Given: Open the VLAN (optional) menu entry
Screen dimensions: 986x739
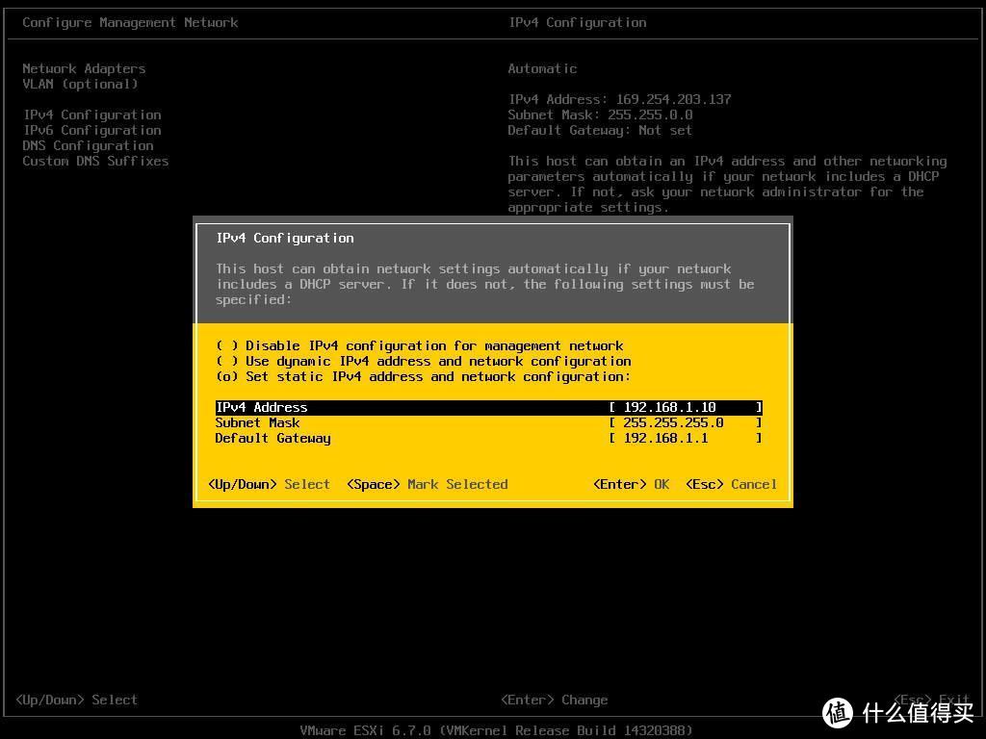Looking at the screenshot, I should click(80, 84).
